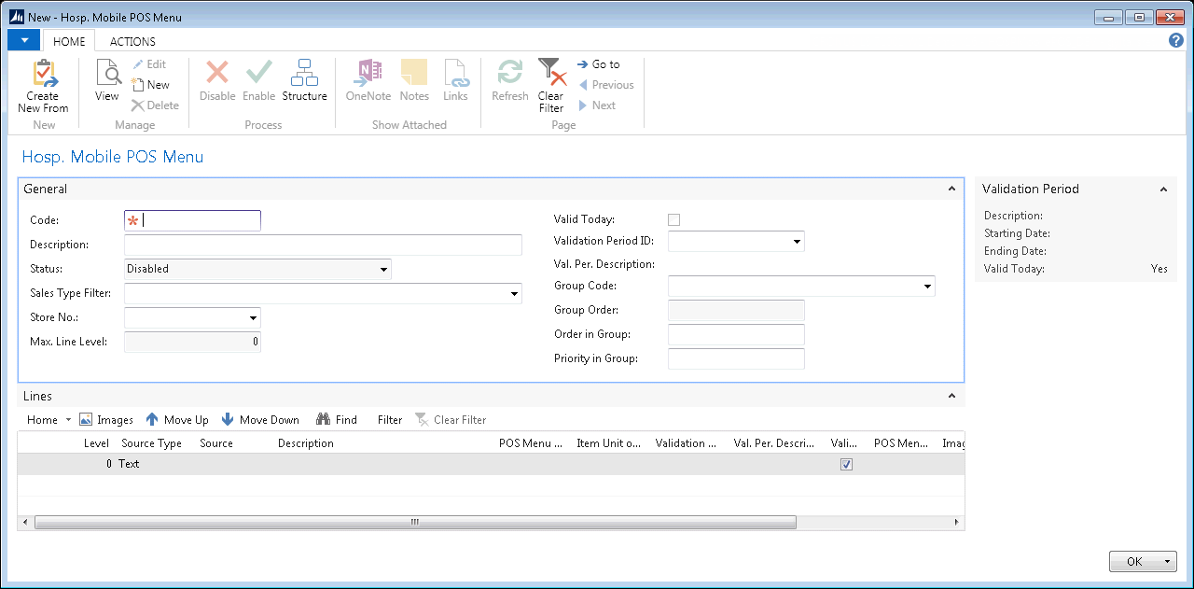This screenshot has width=1194, height=589.
Task: Click the Find binoculars icon
Action: click(324, 420)
